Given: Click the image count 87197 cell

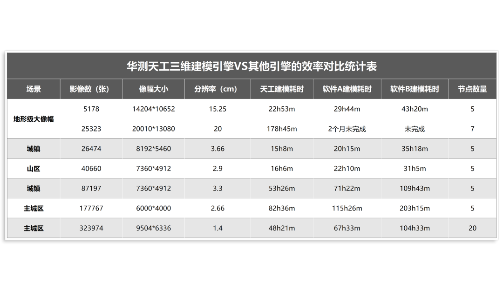Looking at the screenshot, I should coord(91,189).
